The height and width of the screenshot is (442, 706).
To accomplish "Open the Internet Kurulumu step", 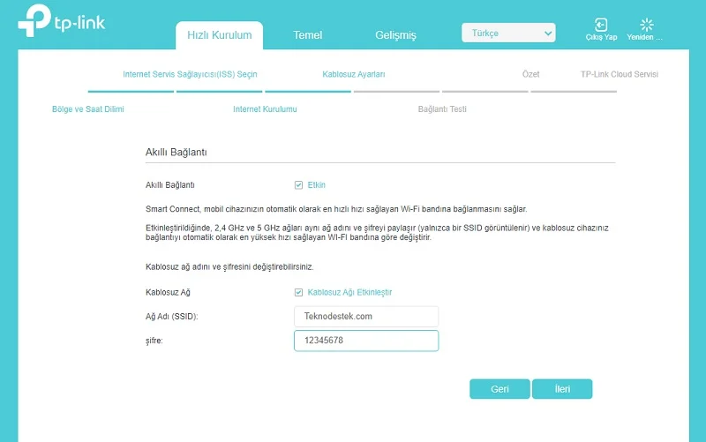I will pyautogui.click(x=265, y=109).
